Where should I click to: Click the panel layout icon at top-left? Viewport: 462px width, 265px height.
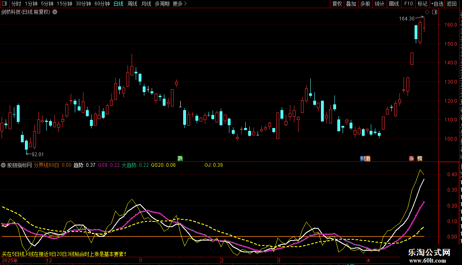[x=4, y=4]
